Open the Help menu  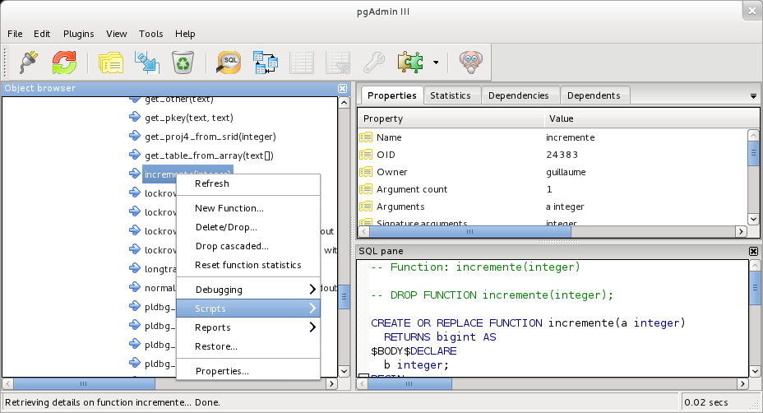(x=185, y=34)
